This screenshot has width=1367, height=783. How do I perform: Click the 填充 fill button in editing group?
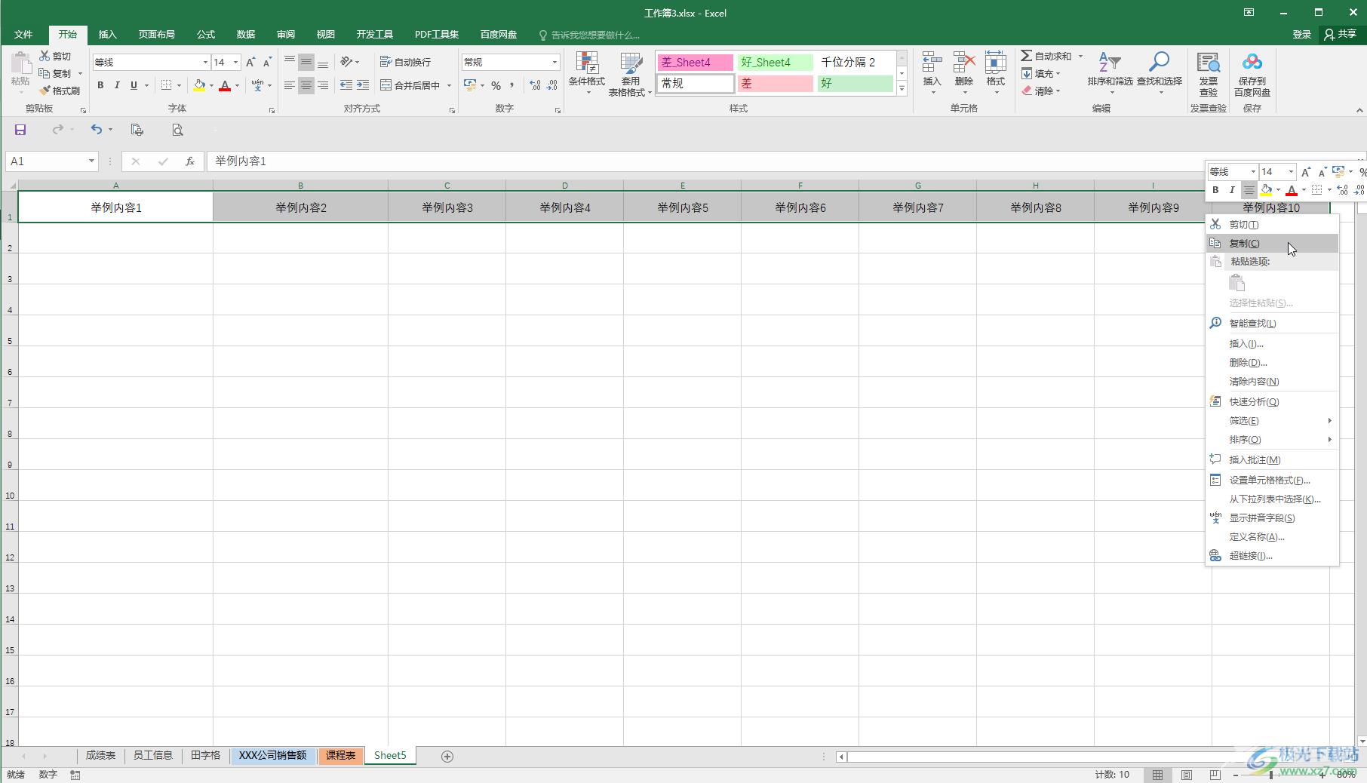click(x=1042, y=74)
